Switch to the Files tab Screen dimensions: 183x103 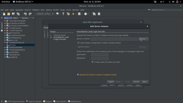[15, 18]
